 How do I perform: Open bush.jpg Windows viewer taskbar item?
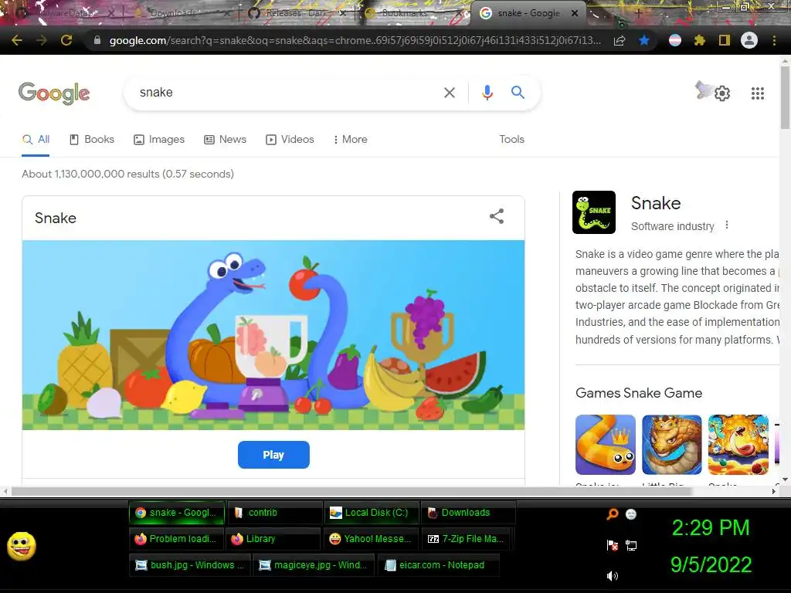[190, 564]
